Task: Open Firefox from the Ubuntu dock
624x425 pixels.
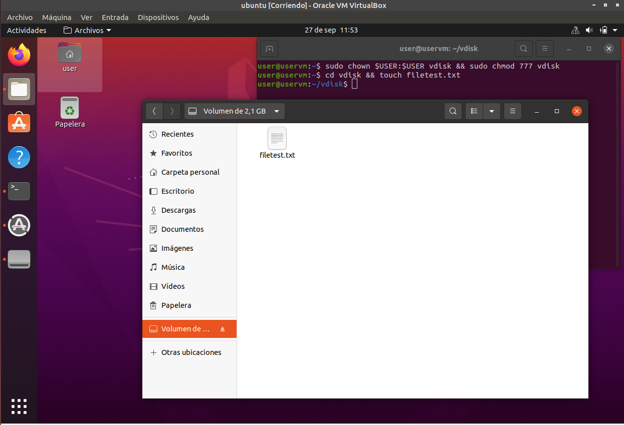Action: pyautogui.click(x=19, y=55)
